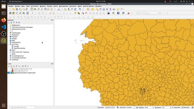Click the Type to locate search field
Viewport: 194px width, 109px height.
point(21,107)
